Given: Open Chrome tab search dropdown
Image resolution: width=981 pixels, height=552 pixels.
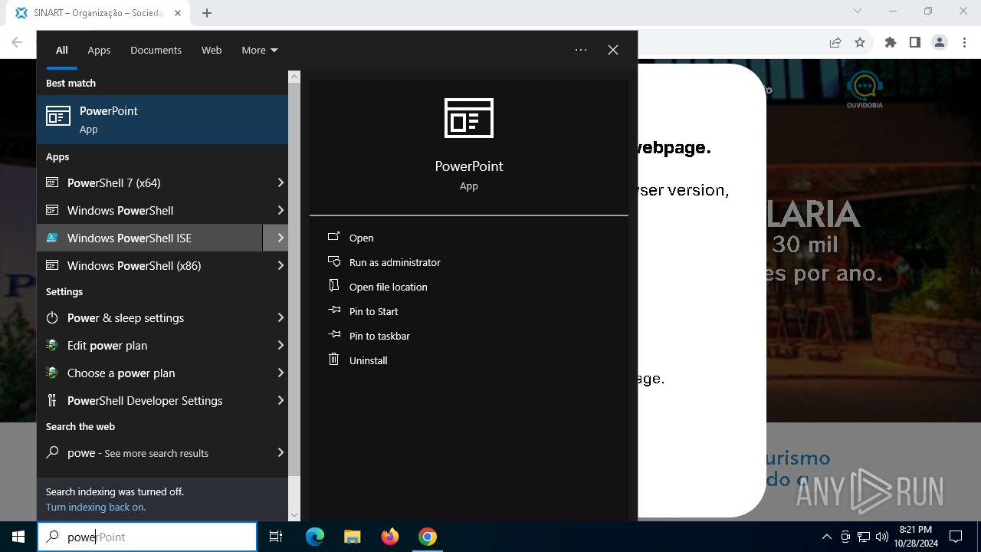Looking at the screenshot, I should pos(858,11).
